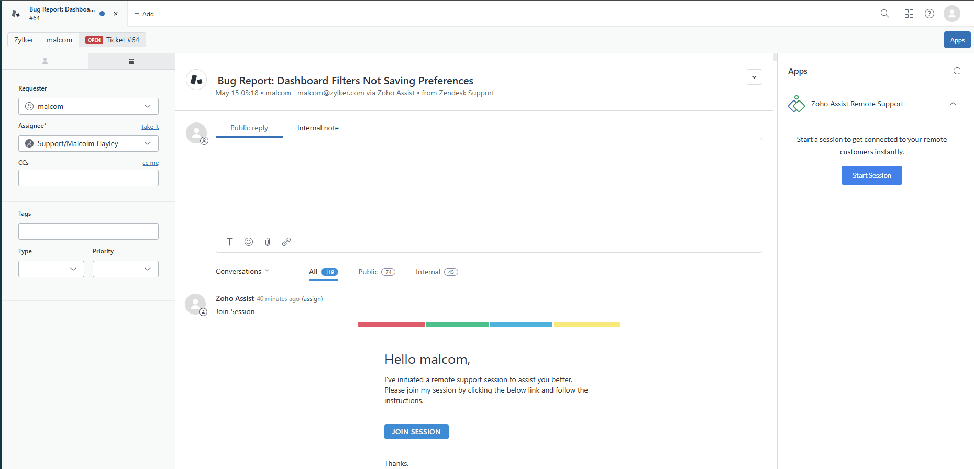Screen dimensions: 974x469
Task: Open the Requester dropdown
Action: tap(88, 106)
